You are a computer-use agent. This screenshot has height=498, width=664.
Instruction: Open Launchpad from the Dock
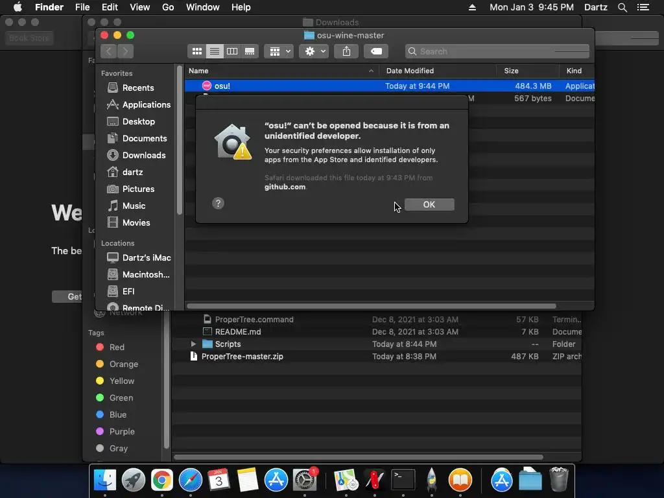134,480
